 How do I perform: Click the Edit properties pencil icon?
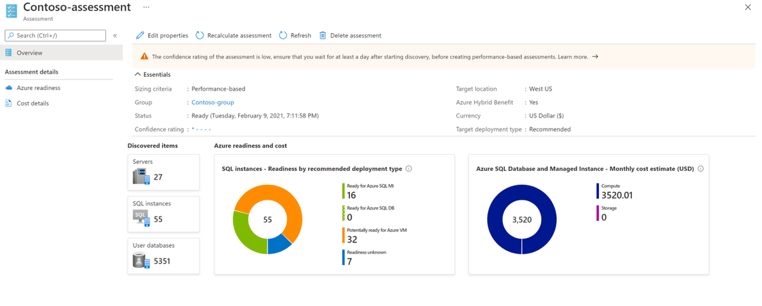pos(140,36)
